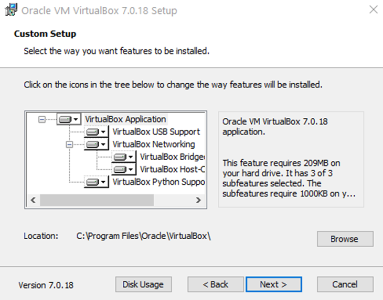Proceed with the Next button
383x300 pixels.
click(273, 284)
